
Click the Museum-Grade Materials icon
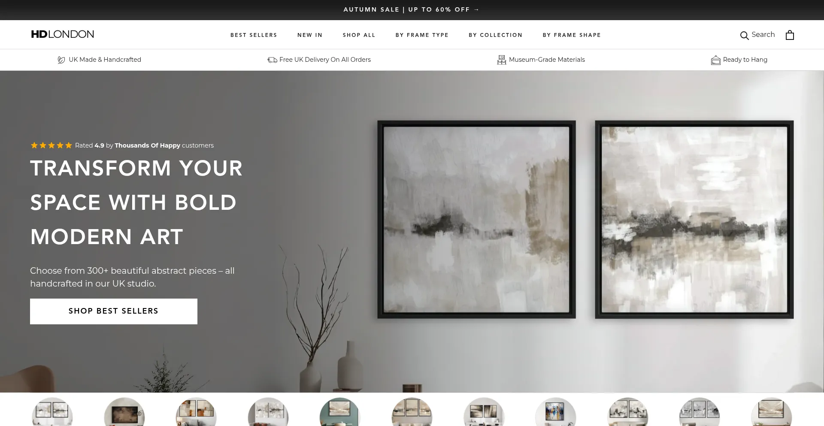click(501, 60)
